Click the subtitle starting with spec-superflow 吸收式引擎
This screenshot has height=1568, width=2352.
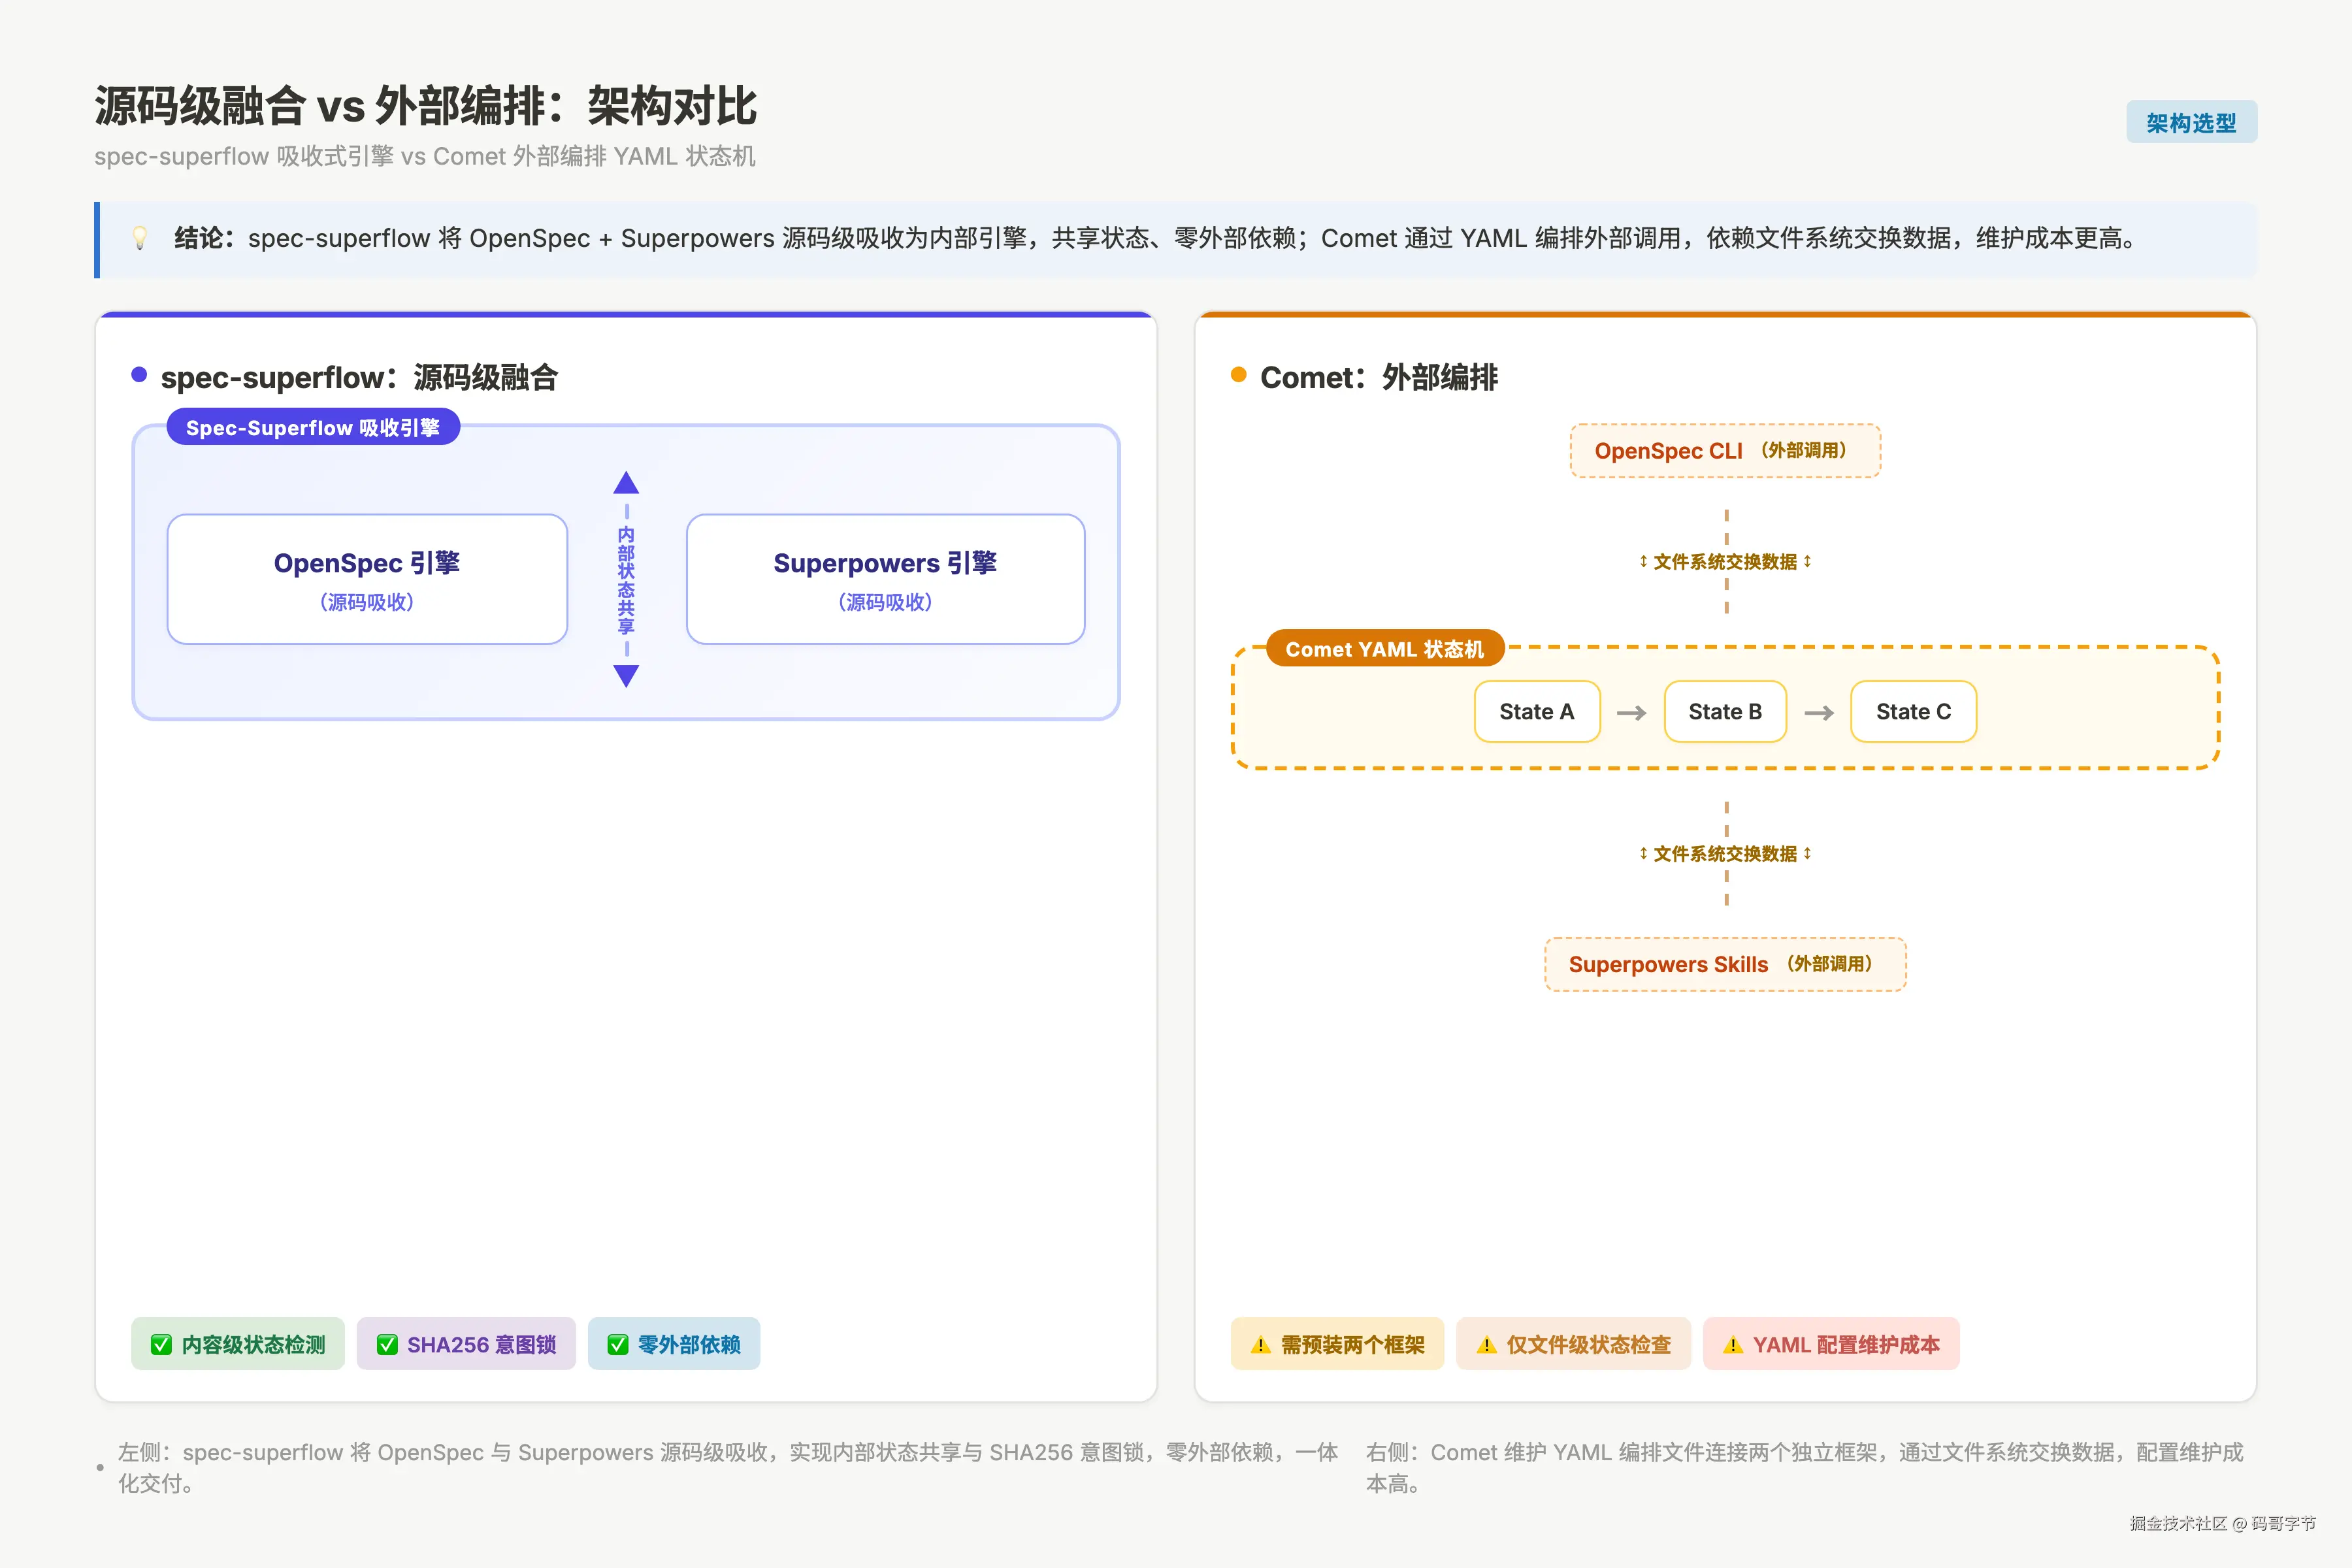point(425,157)
